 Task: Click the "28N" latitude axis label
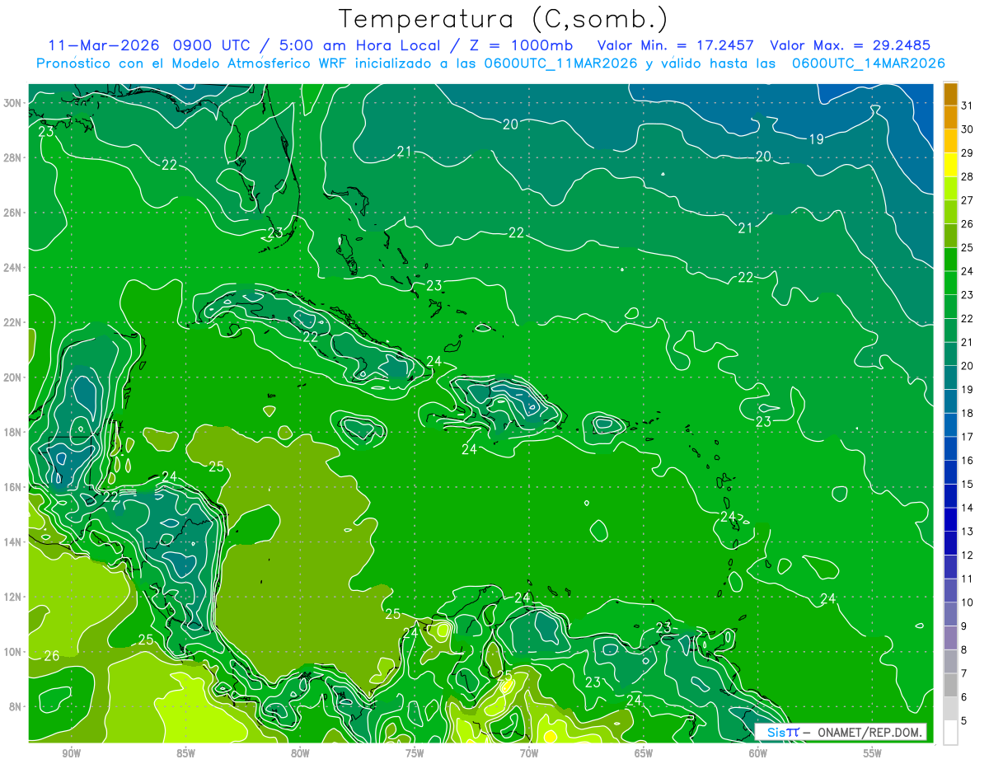12,157
